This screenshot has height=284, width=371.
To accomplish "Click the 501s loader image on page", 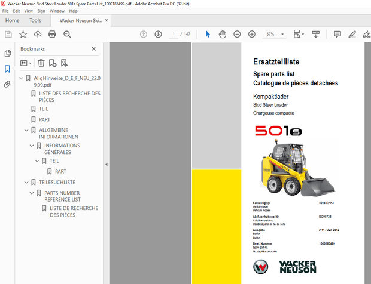I will point(299,168).
